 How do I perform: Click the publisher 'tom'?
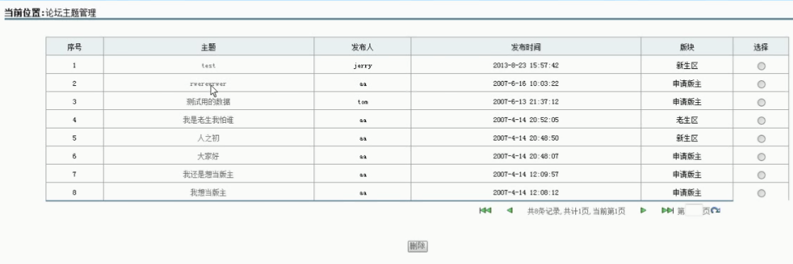coord(362,102)
